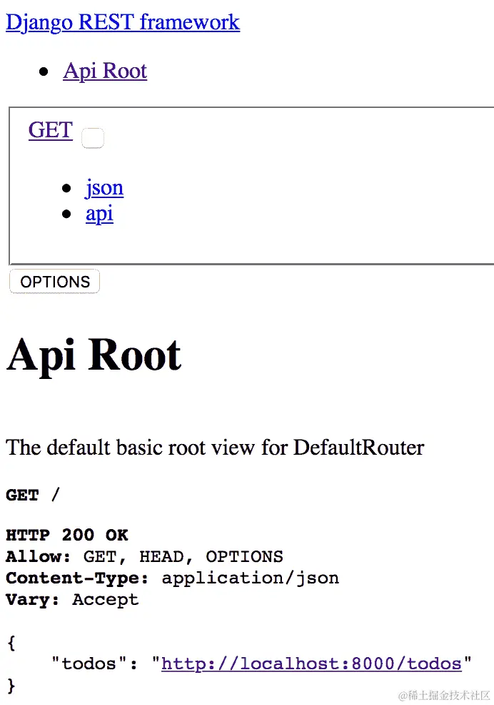Viewport: 494px width, 705px height.
Task: Click the DefaultRouter description text
Action: tap(215, 448)
